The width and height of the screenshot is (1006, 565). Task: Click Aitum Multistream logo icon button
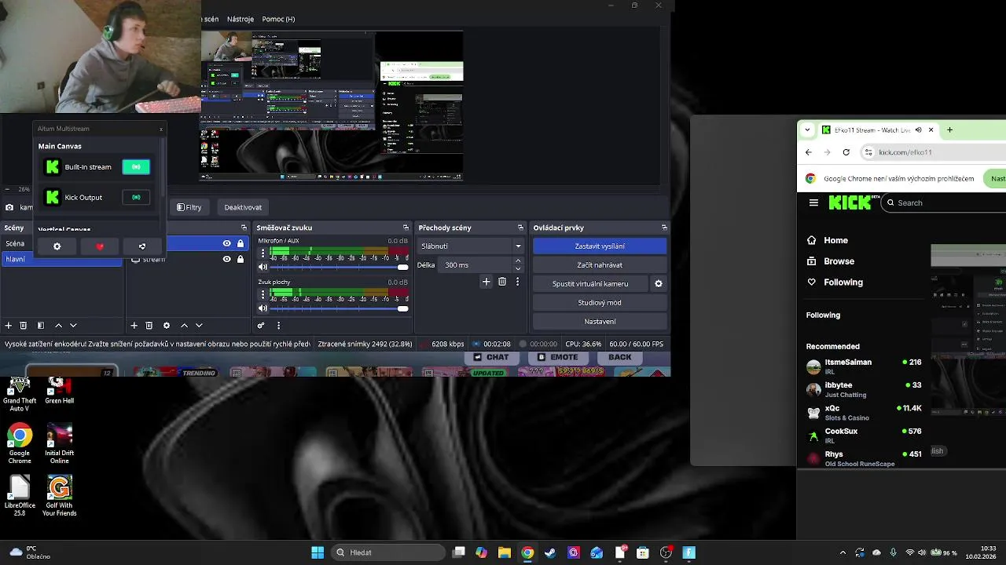point(142,246)
